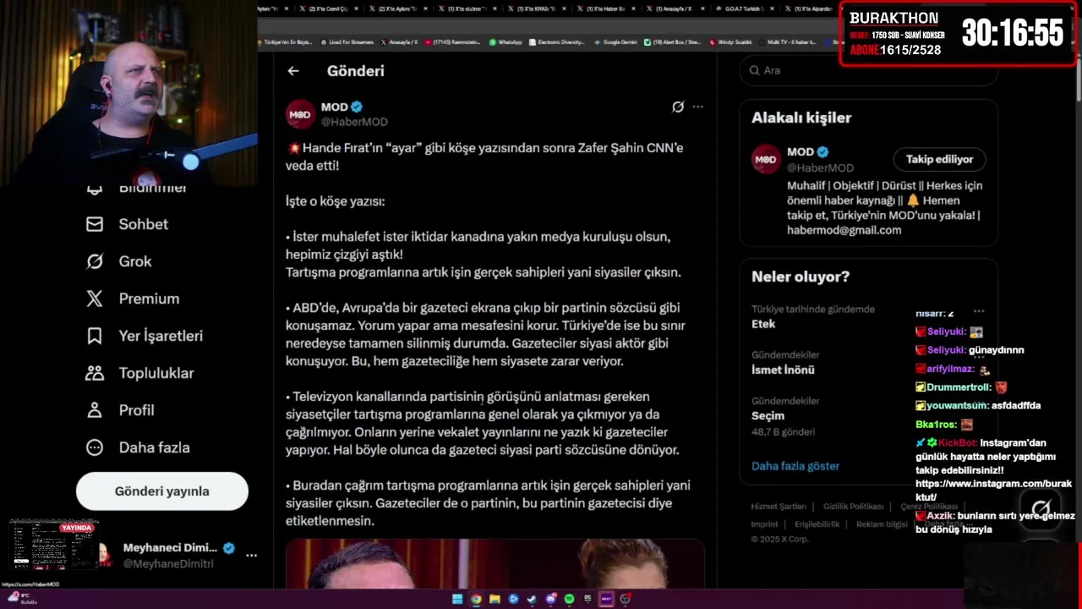Click the X Premium logo icon
The height and width of the screenshot is (609, 1082).
(95, 299)
